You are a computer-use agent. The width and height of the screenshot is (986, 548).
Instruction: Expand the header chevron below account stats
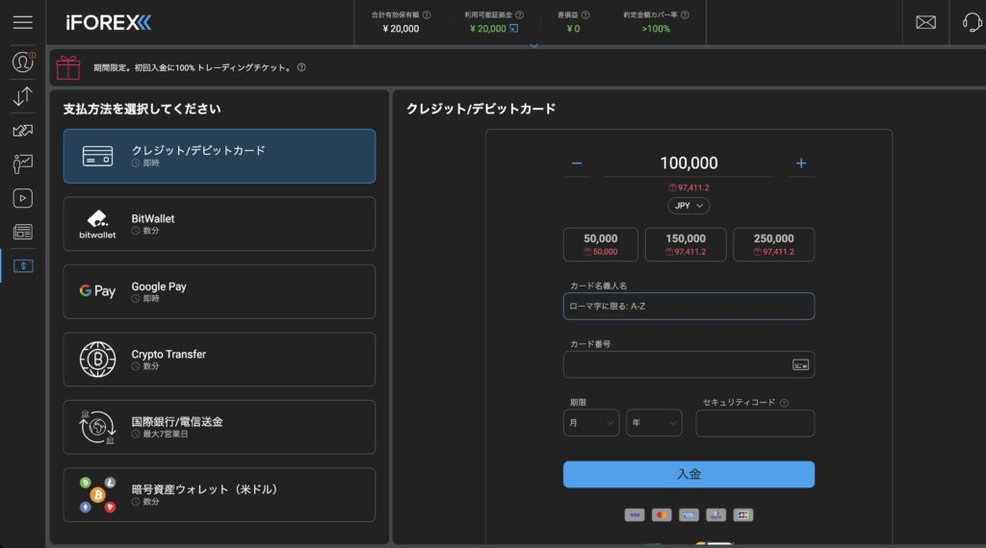[533, 45]
